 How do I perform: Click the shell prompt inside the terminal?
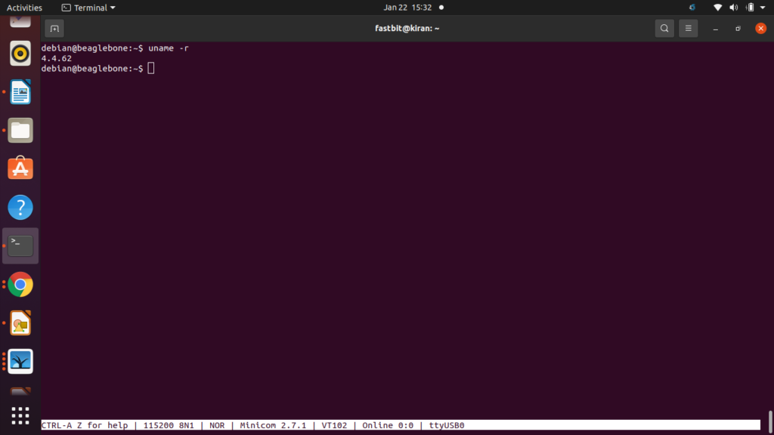(150, 68)
